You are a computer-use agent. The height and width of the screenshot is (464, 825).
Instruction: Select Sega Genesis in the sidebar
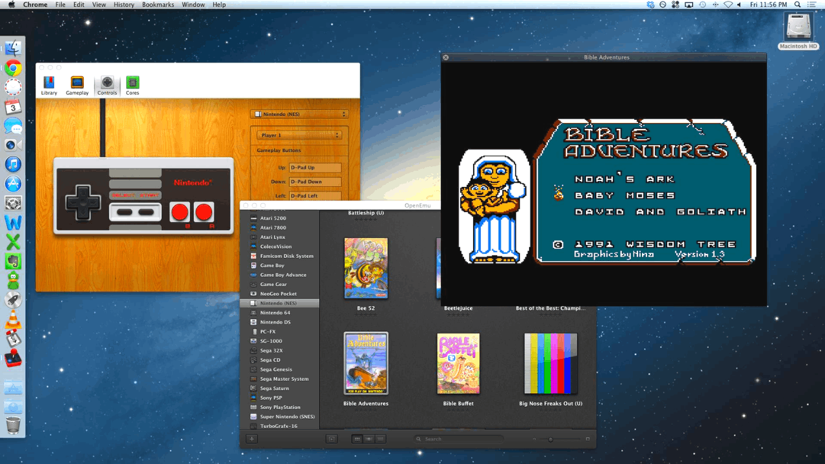point(280,369)
